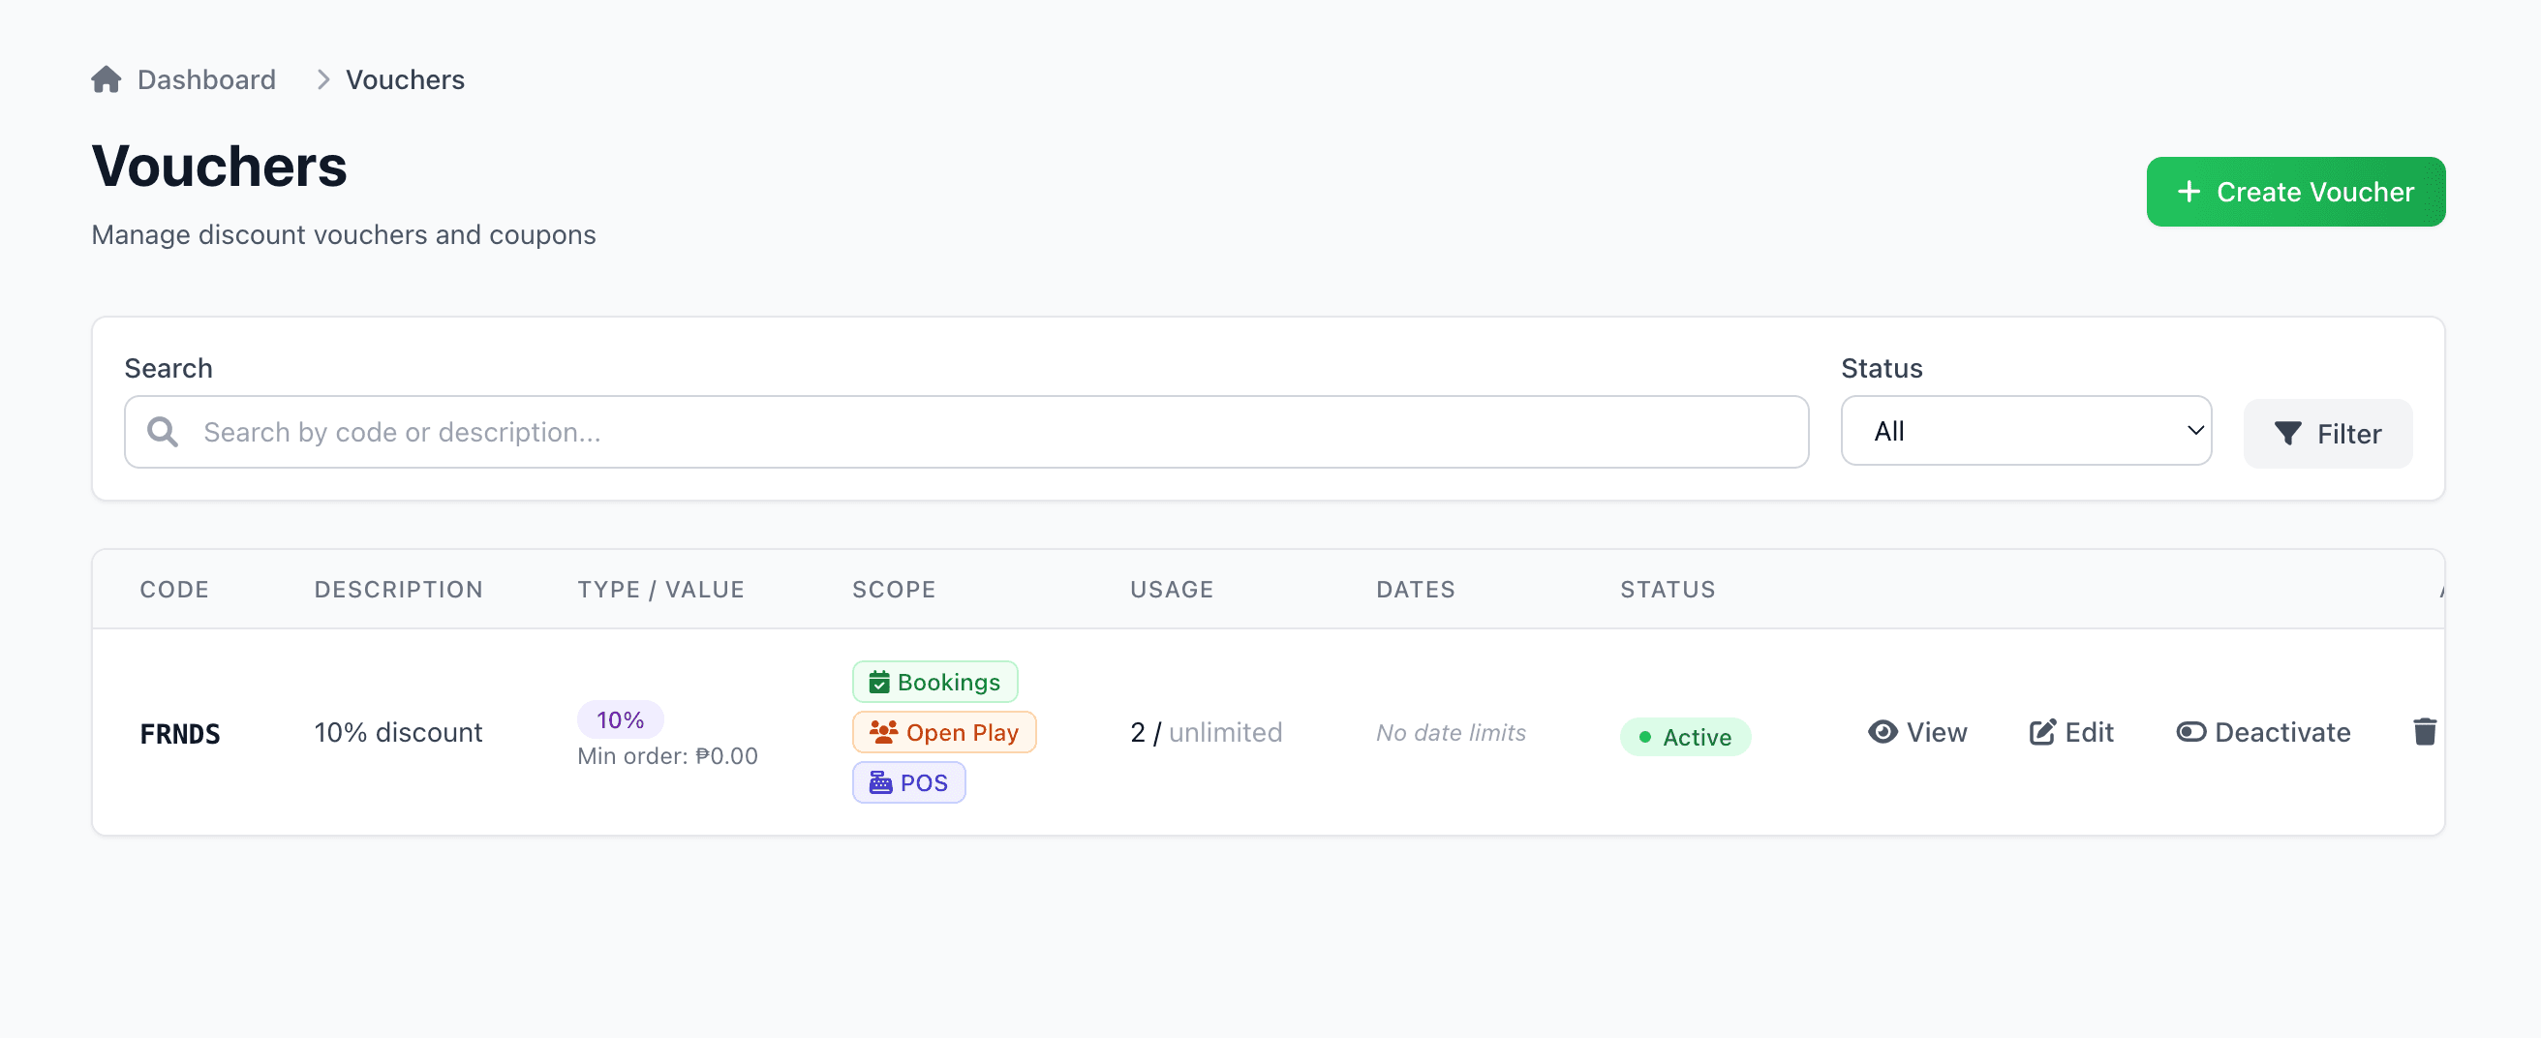Click the eye icon next to View
This screenshot has height=1038, width=2541.
pos(1883,731)
